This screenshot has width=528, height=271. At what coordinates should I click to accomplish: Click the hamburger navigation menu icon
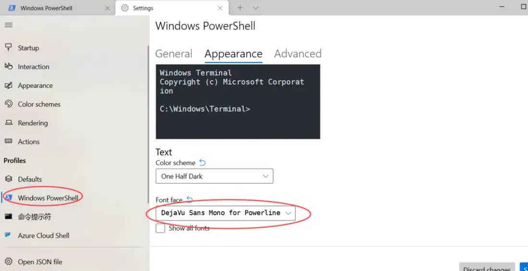pos(9,25)
